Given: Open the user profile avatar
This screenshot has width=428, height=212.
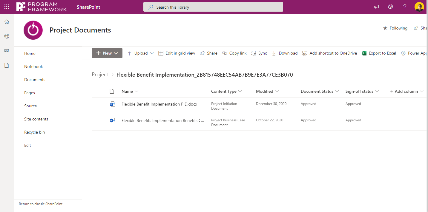Looking at the screenshot, I should [x=419, y=7].
